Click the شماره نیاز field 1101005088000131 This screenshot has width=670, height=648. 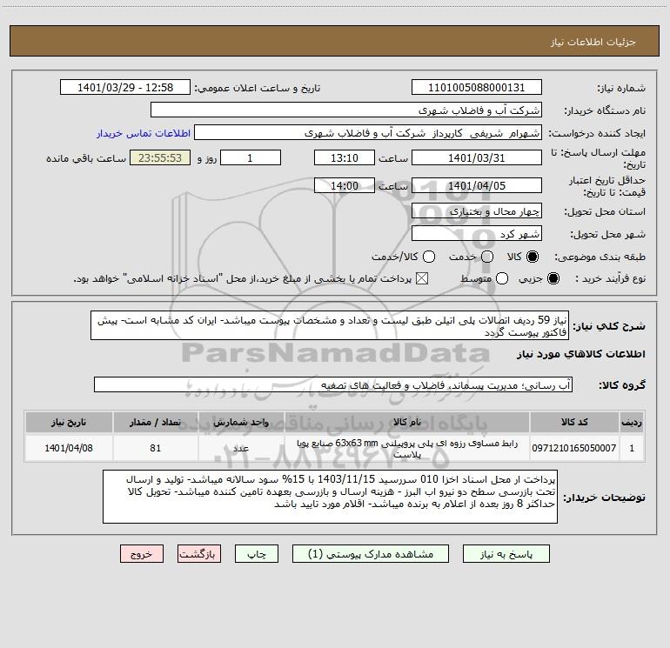click(x=477, y=88)
